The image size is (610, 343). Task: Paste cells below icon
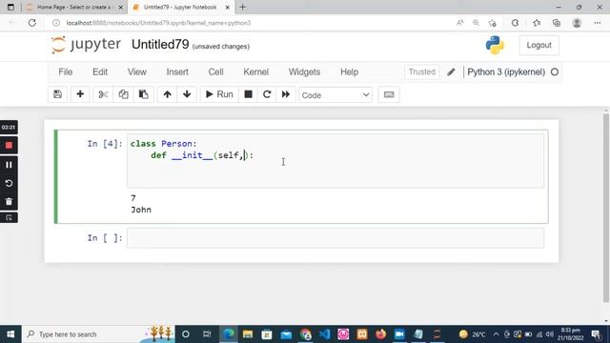click(x=144, y=94)
